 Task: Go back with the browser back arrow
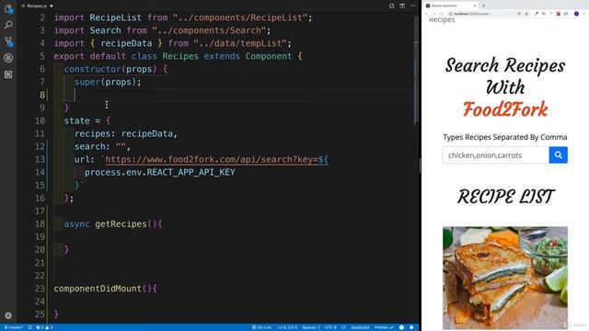tap(426, 14)
